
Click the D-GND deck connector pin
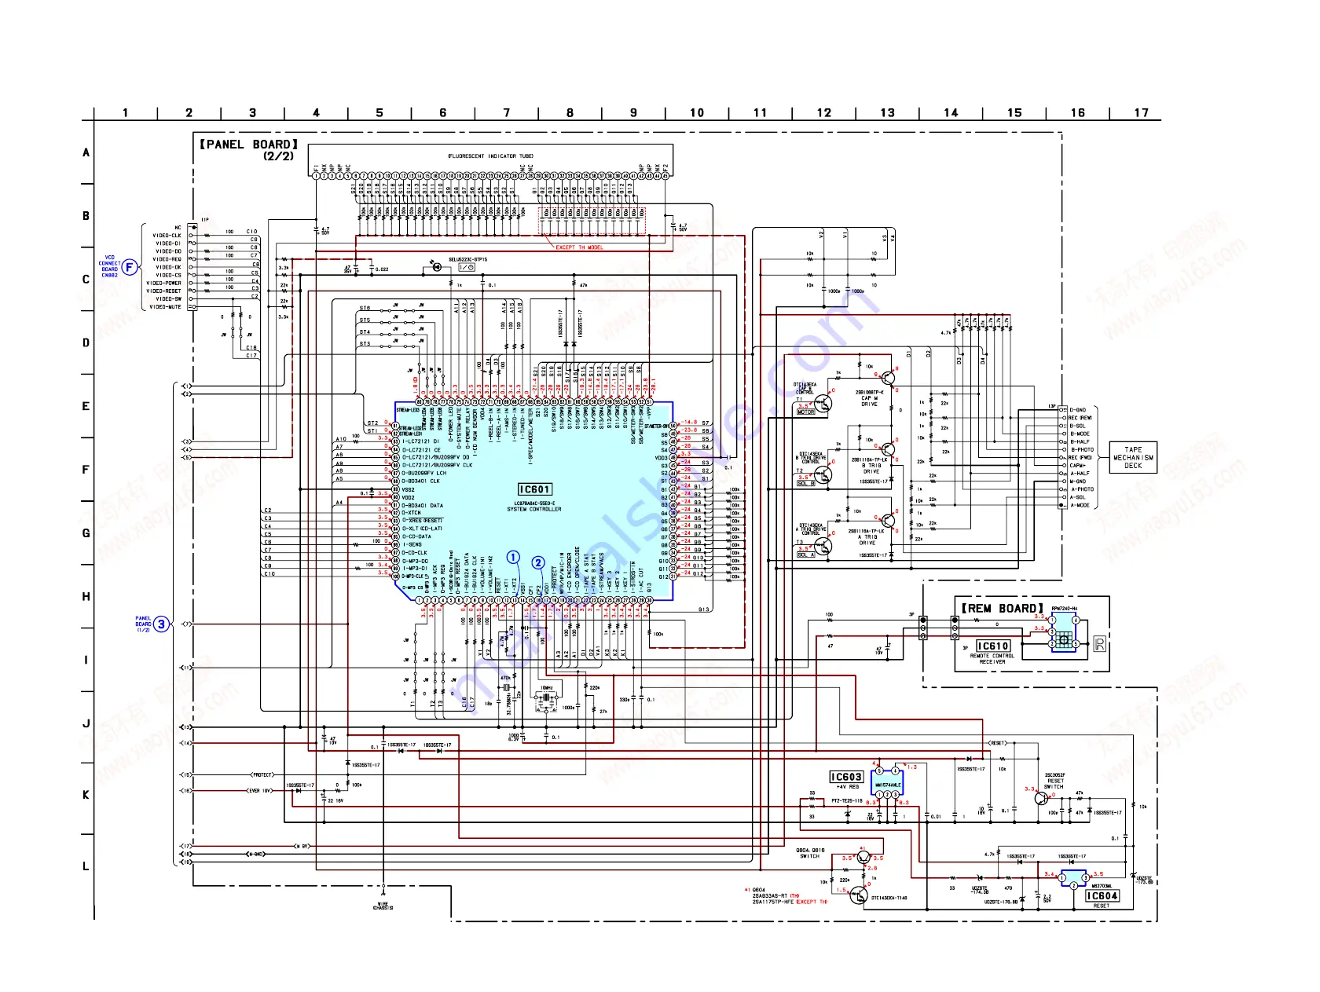(x=1077, y=410)
